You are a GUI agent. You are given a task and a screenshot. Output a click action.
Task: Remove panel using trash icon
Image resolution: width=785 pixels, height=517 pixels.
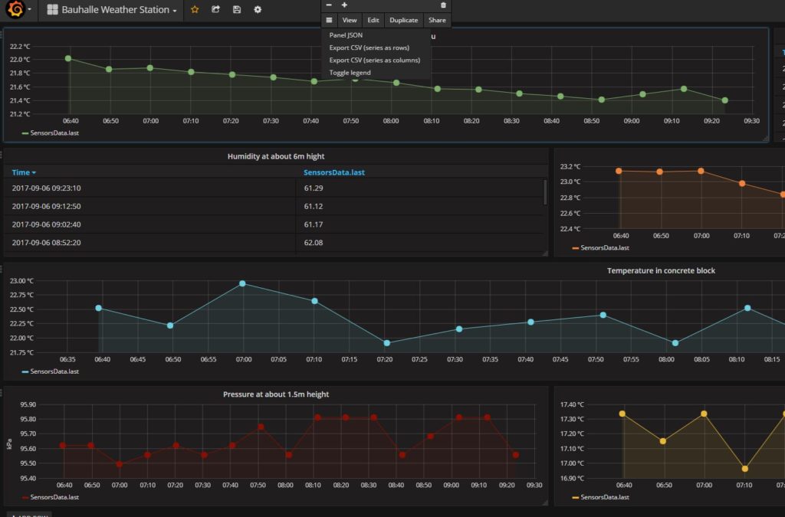(443, 5)
